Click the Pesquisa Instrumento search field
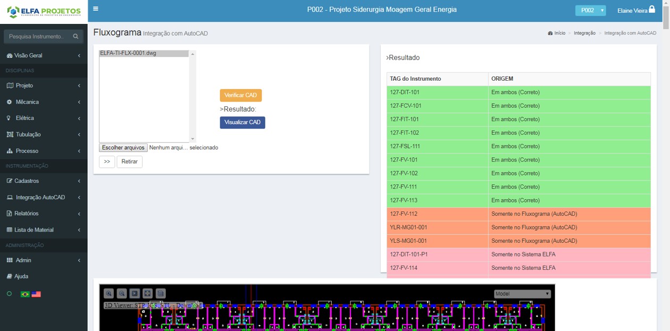Screen dimensions: 670x331 pos(37,37)
